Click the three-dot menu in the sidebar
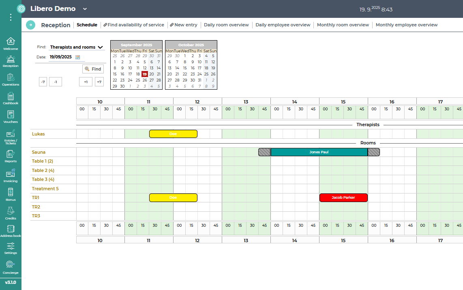 coord(11,17)
